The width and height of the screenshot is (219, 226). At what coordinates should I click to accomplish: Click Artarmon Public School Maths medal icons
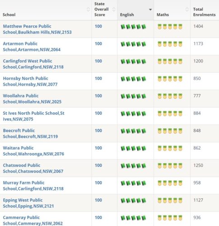pos(170,44)
